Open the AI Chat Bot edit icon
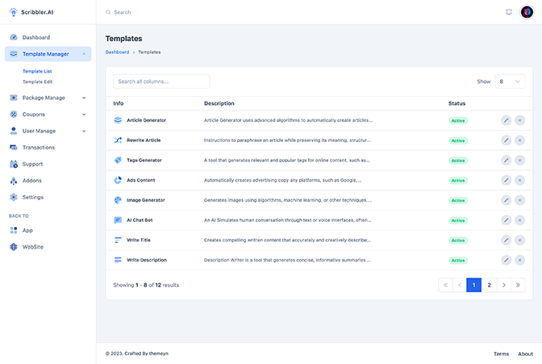 coord(506,220)
